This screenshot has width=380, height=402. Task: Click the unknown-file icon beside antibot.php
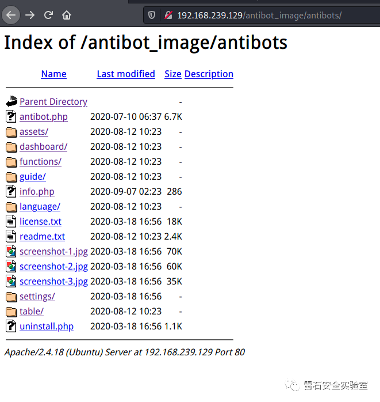11,116
